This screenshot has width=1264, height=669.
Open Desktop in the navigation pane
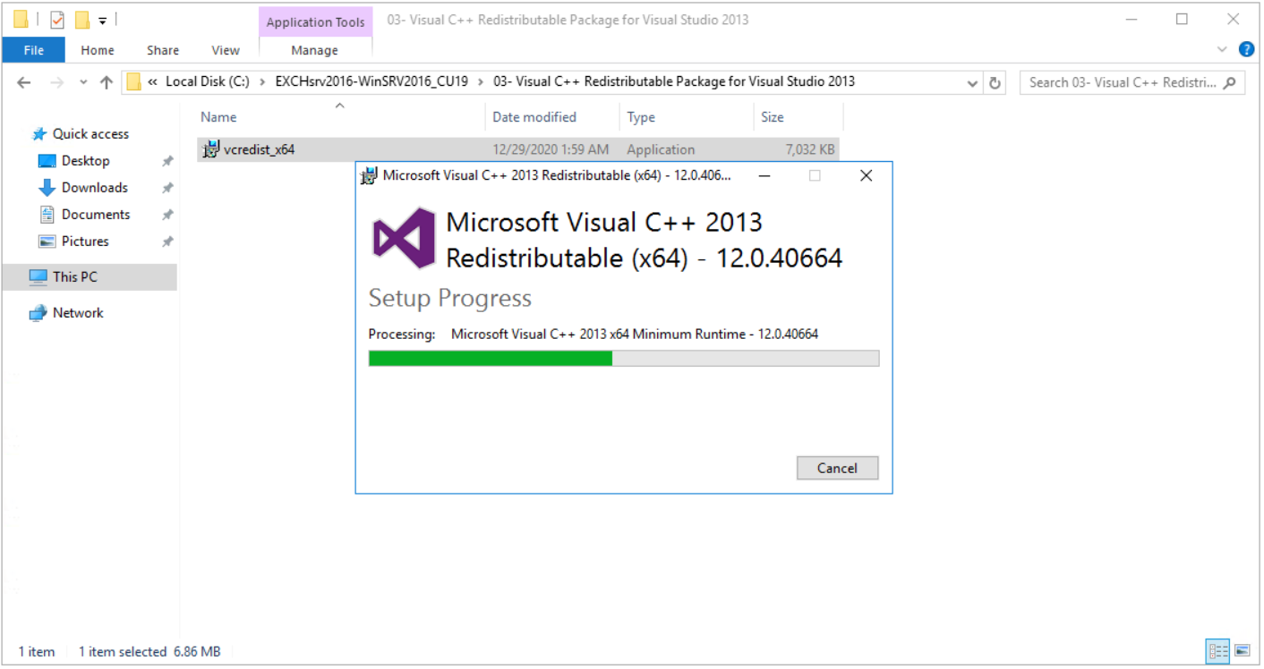point(85,161)
